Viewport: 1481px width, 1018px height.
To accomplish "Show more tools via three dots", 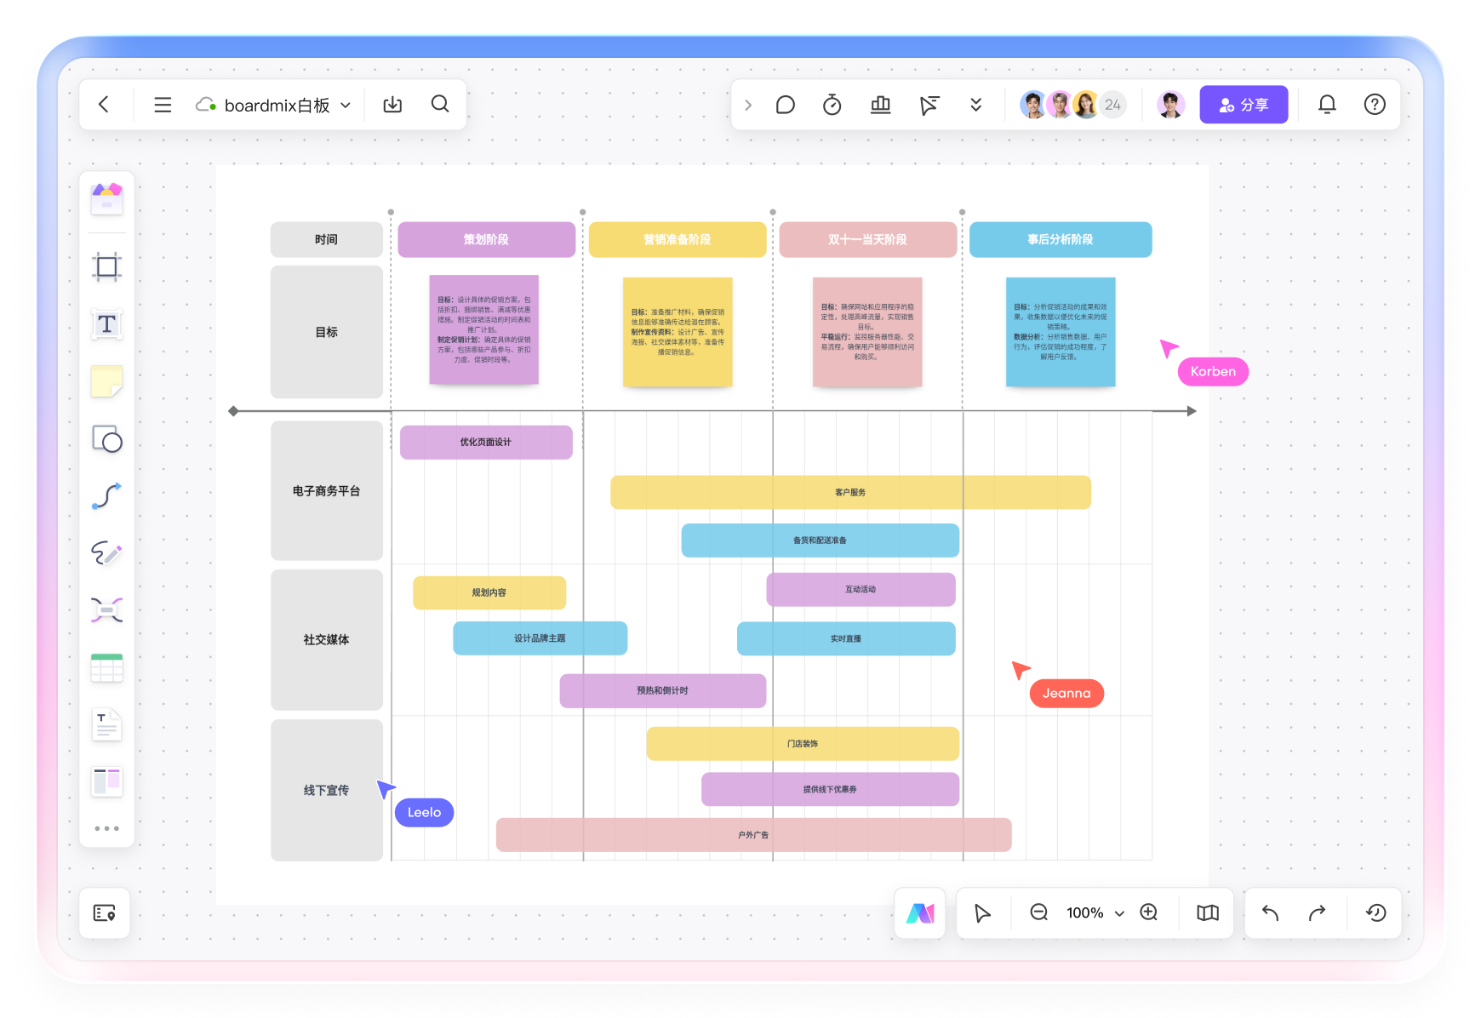I will 106,828.
